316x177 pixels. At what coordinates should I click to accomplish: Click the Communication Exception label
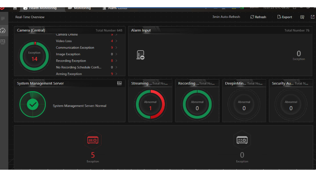75,47
